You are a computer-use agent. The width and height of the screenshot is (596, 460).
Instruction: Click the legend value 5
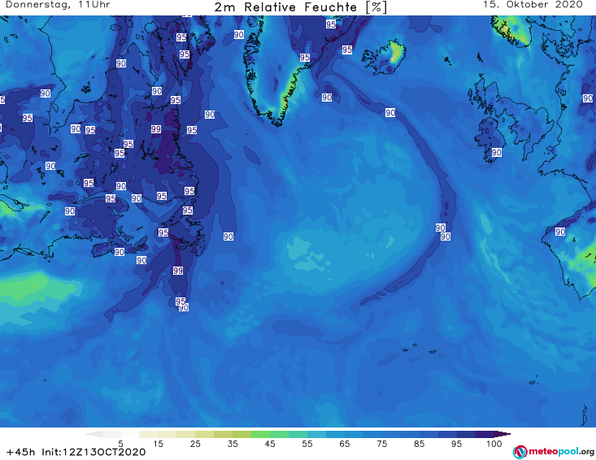click(120, 444)
